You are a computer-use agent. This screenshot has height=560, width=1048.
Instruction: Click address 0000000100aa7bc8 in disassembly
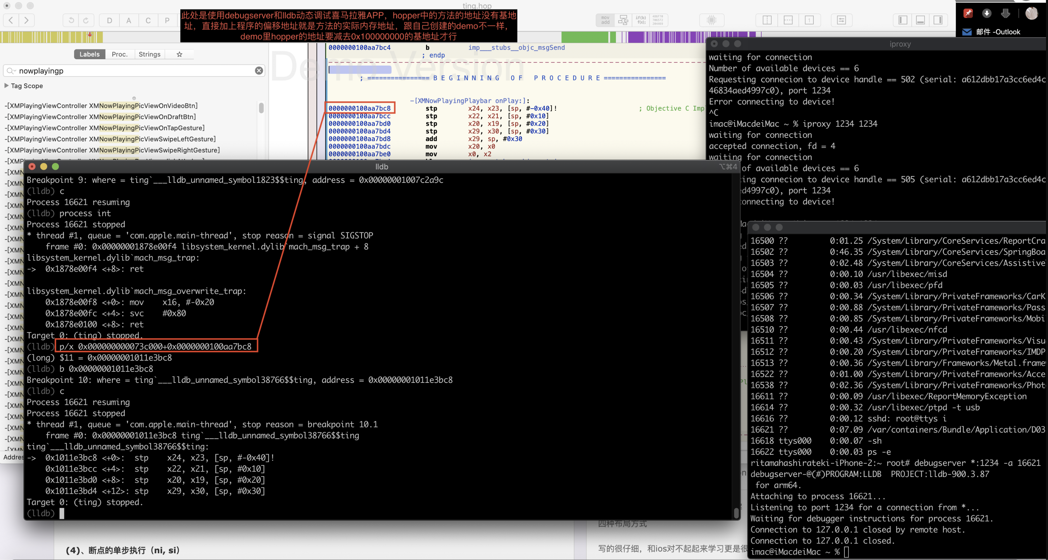pos(360,108)
